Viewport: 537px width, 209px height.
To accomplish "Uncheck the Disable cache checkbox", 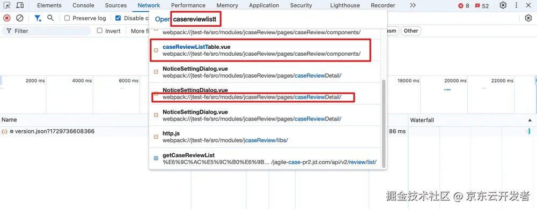I will tap(118, 18).
